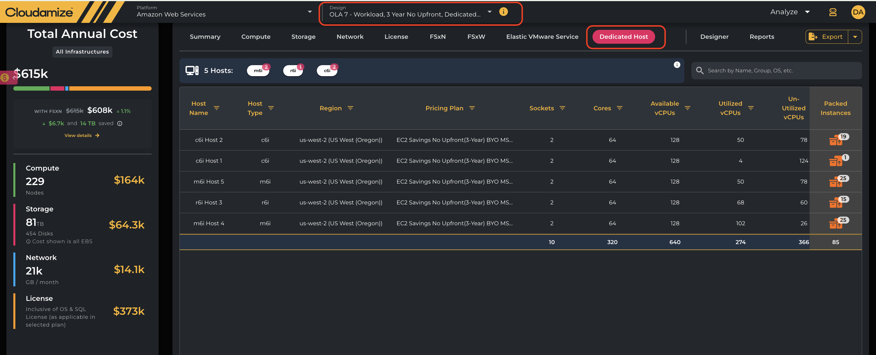Switch to the FSxW tab
The image size is (876, 355).
476,37
